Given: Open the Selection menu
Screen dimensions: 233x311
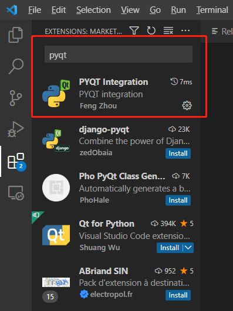Looking at the screenshot, I should coord(93,10).
